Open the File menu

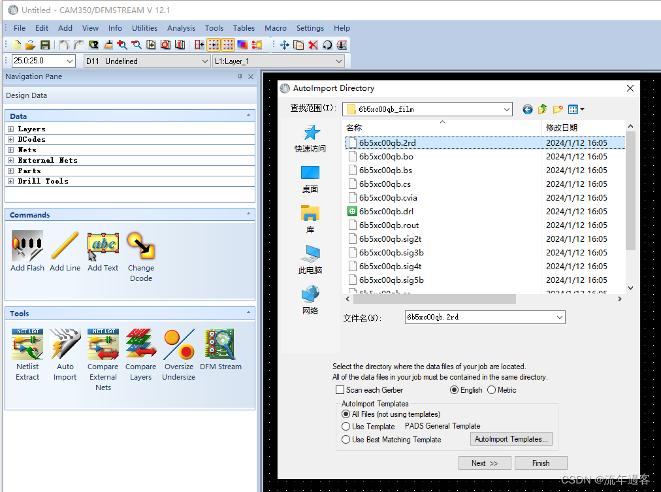(20, 28)
